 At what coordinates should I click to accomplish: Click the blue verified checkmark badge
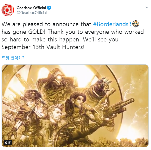(49, 8)
